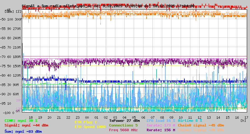Screen dimensions: 250x134
Task: Select the Airtime legend entry
Action: (190, 120)
